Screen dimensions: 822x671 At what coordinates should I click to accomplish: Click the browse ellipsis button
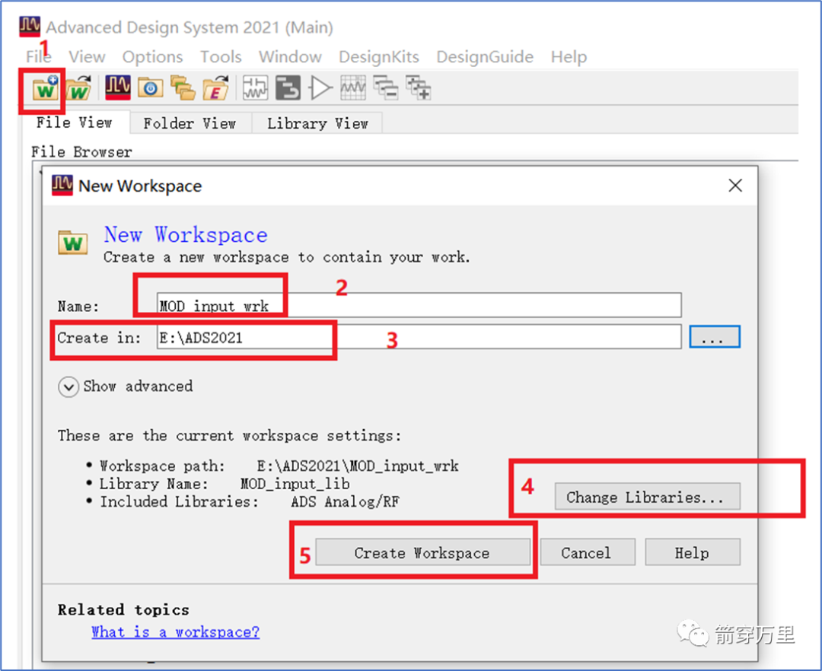[715, 337]
